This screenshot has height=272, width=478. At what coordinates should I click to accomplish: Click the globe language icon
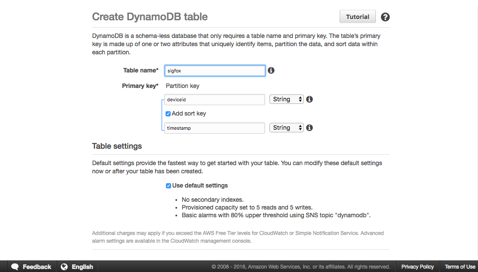click(x=64, y=267)
